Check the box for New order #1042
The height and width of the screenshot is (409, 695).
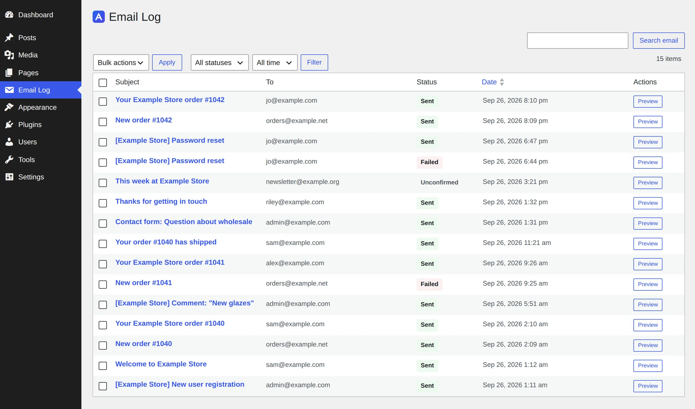pyautogui.click(x=103, y=122)
